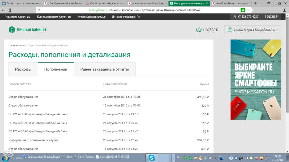Open photo16899524_432935275 taskbar file

(113, 157)
